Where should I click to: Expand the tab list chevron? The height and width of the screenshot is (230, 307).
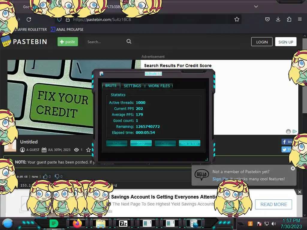point(256,7)
